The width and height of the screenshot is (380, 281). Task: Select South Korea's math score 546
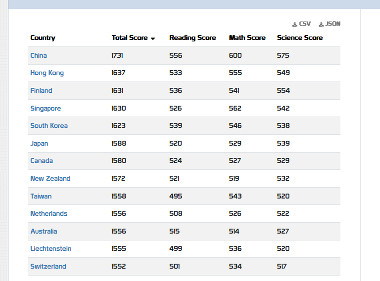click(x=236, y=125)
